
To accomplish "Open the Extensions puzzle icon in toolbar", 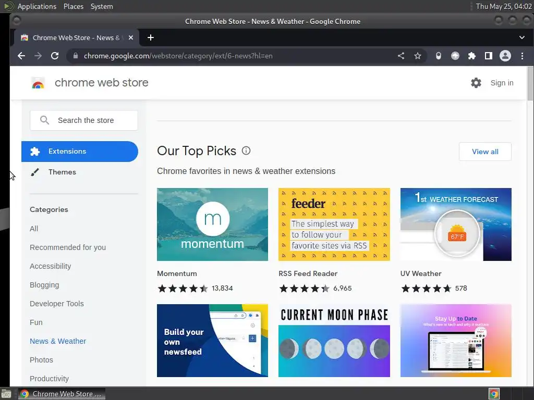I will tap(471, 56).
